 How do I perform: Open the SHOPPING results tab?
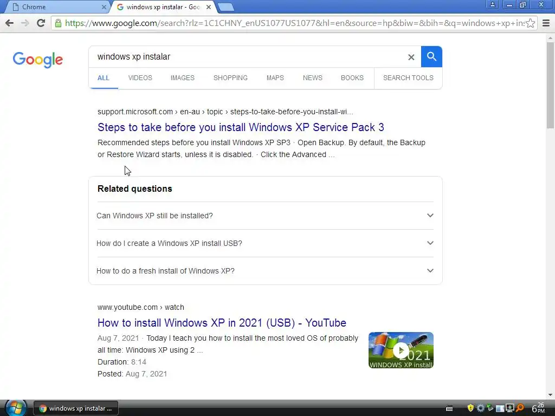[230, 78]
